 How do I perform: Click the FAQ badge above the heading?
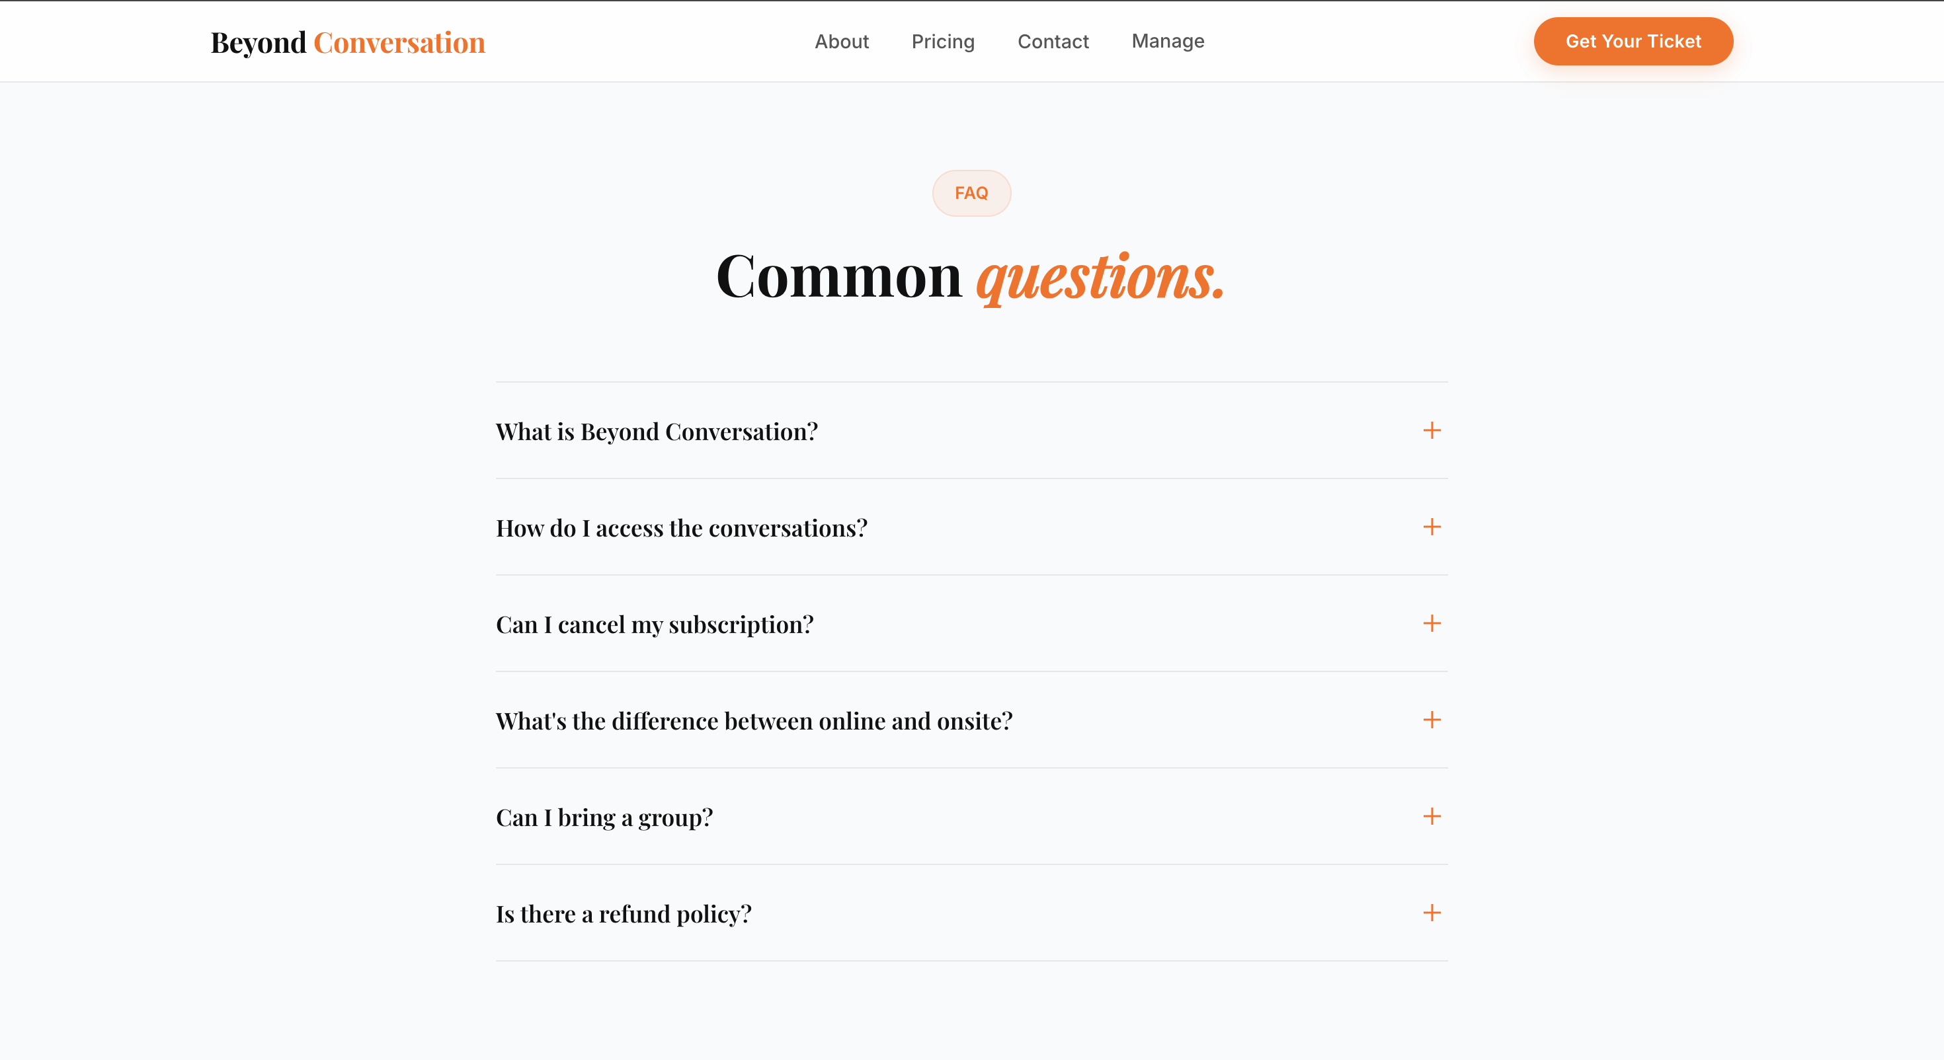[971, 192]
